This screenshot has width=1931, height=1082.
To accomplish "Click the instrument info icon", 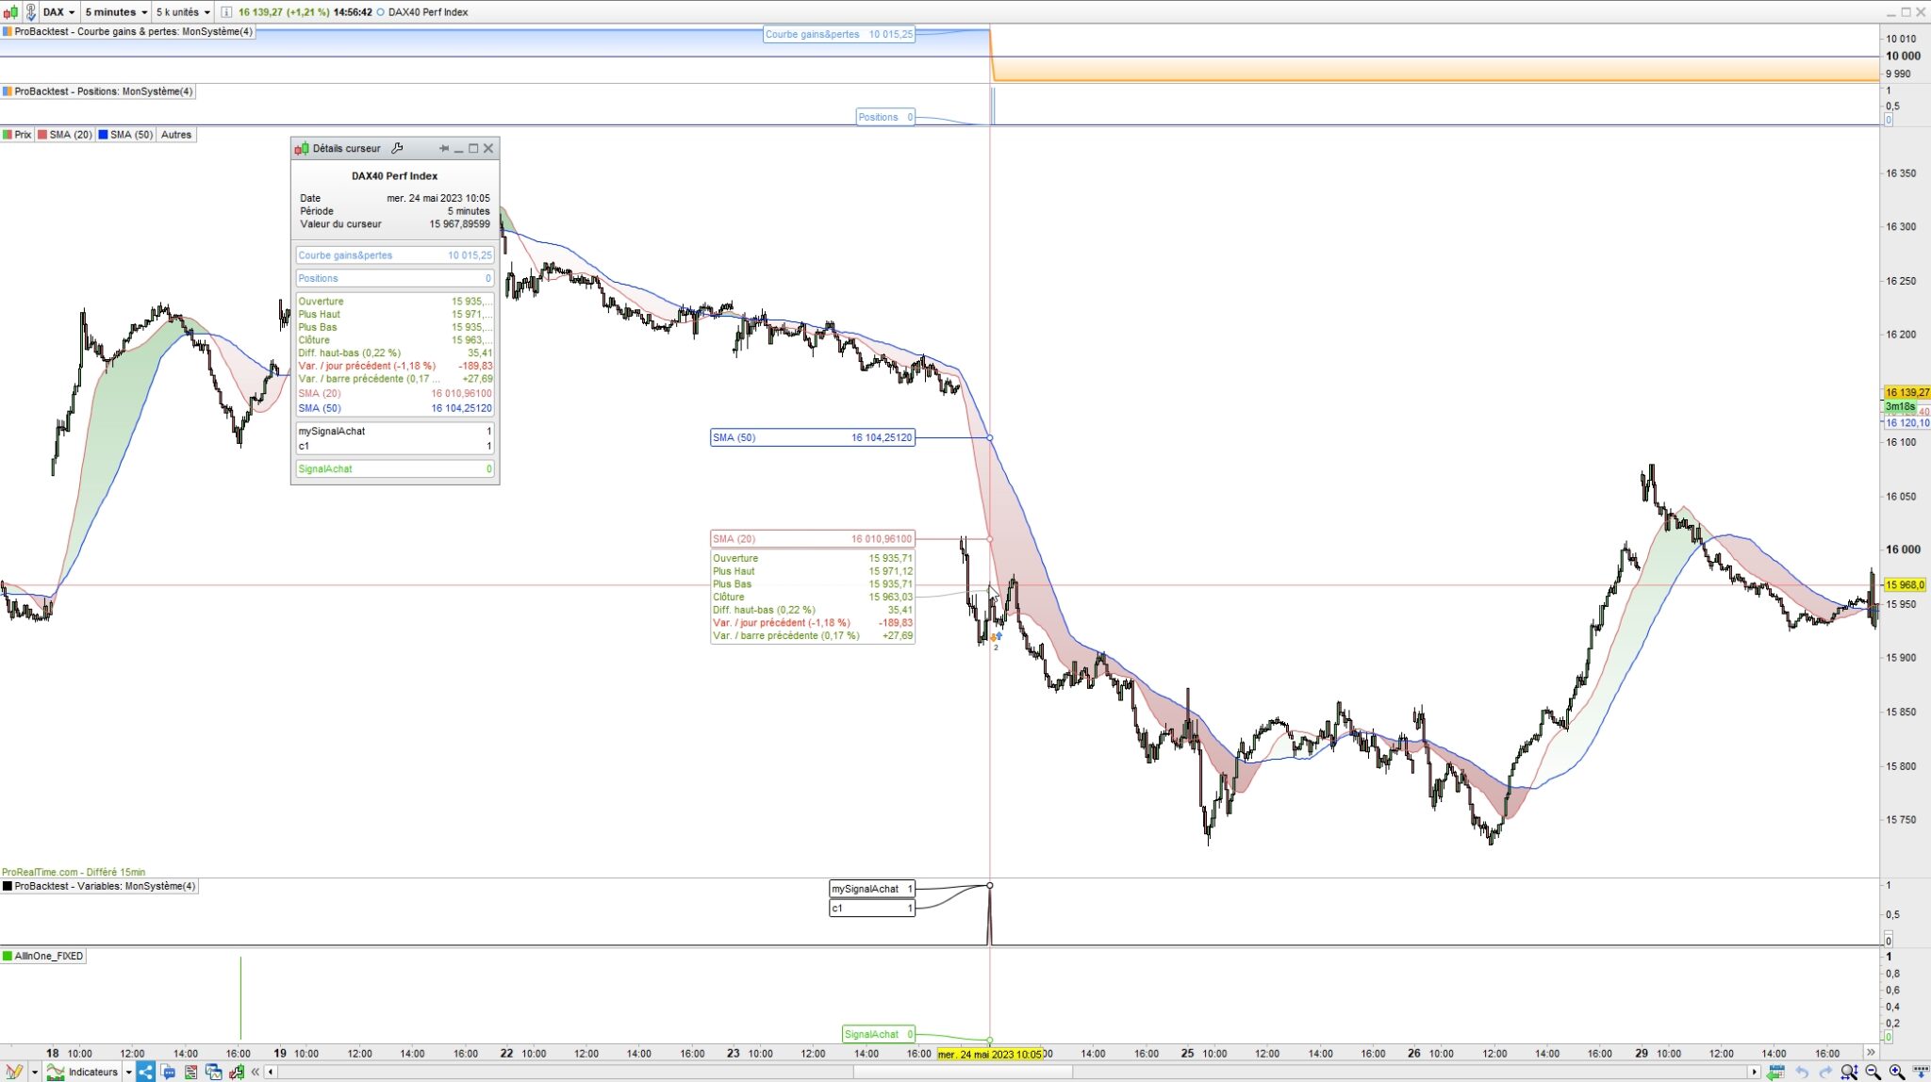I will pos(226,12).
